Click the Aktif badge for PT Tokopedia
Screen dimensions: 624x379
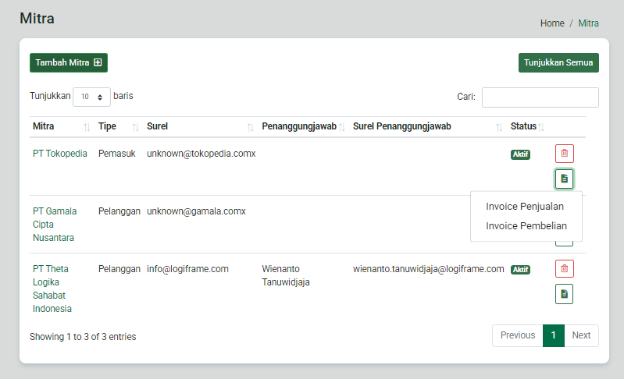520,154
